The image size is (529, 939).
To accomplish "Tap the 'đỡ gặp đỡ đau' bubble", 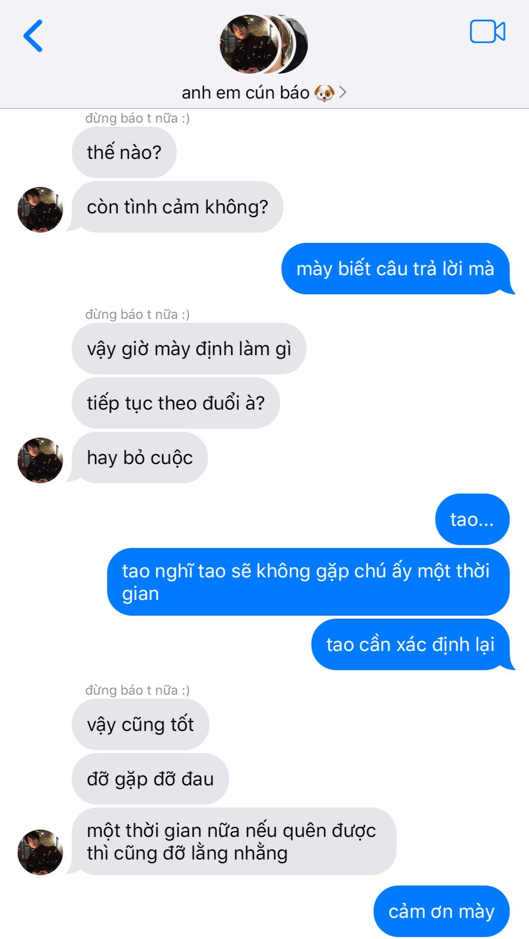I will 150,779.
